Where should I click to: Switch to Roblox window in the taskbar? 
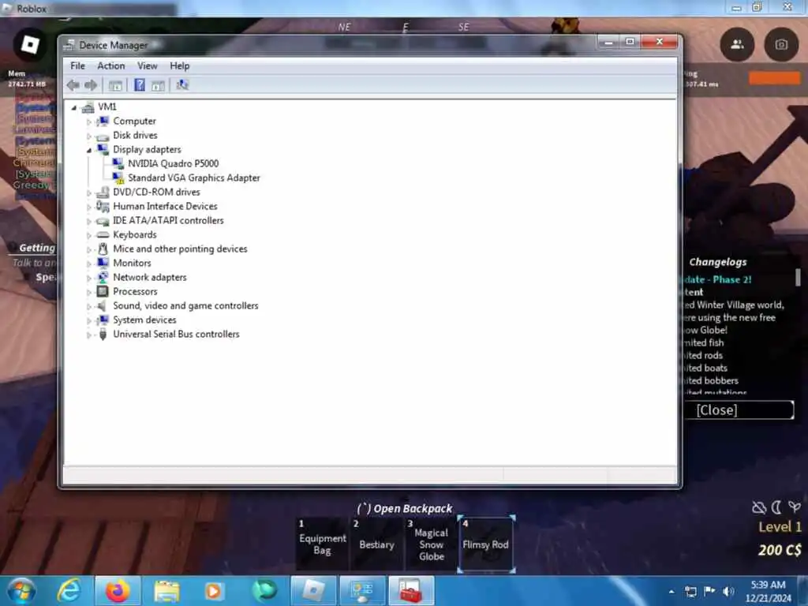(312, 591)
